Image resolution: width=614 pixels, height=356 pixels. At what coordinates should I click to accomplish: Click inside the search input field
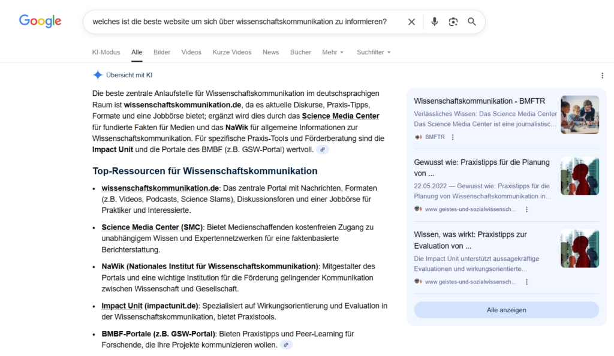pyautogui.click(x=240, y=22)
